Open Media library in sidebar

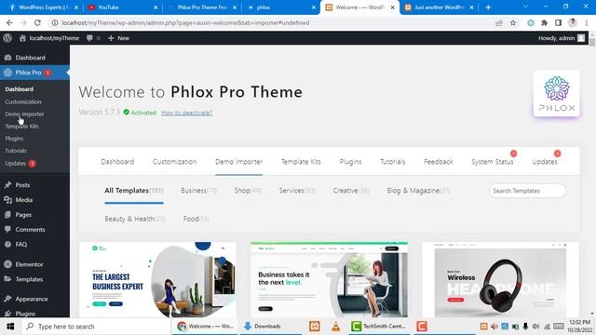pyautogui.click(x=23, y=200)
